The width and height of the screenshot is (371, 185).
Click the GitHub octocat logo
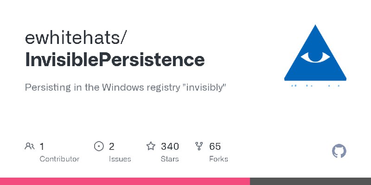pos(339,151)
